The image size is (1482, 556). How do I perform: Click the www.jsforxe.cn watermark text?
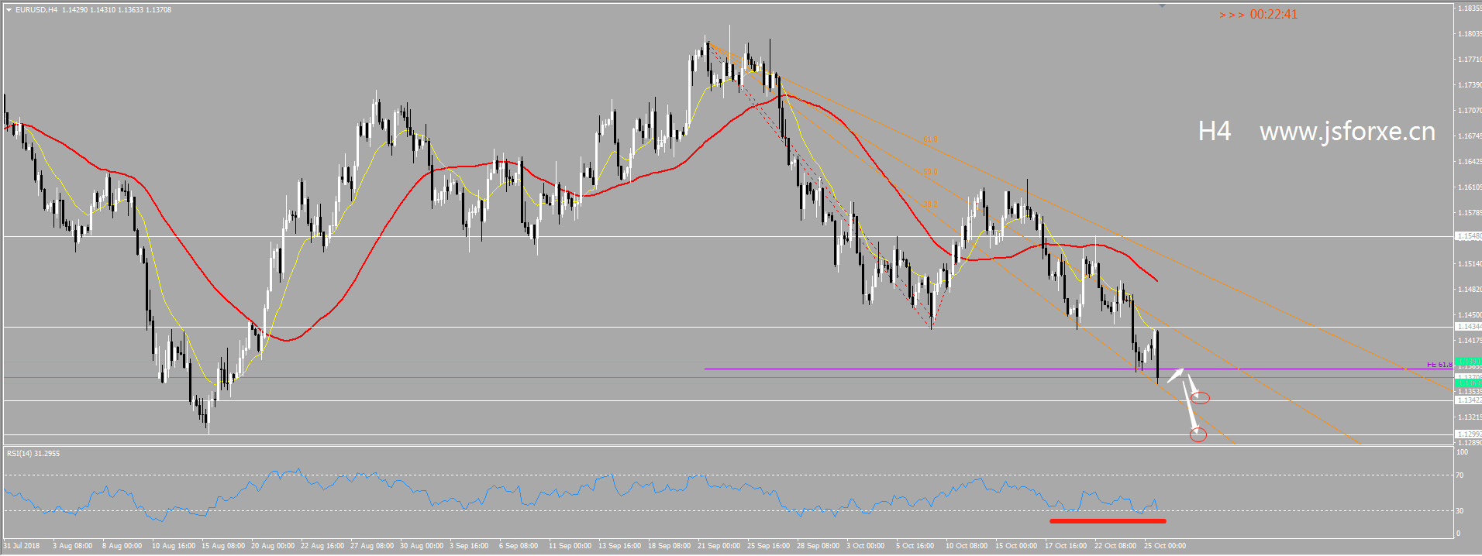[1347, 132]
